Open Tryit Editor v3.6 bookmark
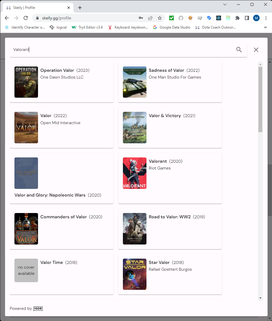The image size is (272, 321). click(x=87, y=27)
